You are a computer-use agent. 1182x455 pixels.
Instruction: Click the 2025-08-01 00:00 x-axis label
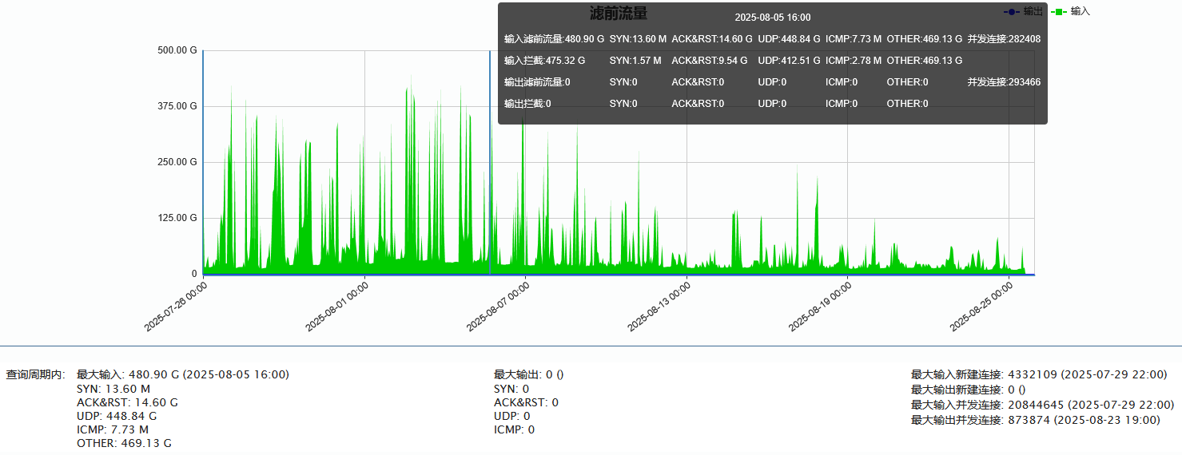338,305
